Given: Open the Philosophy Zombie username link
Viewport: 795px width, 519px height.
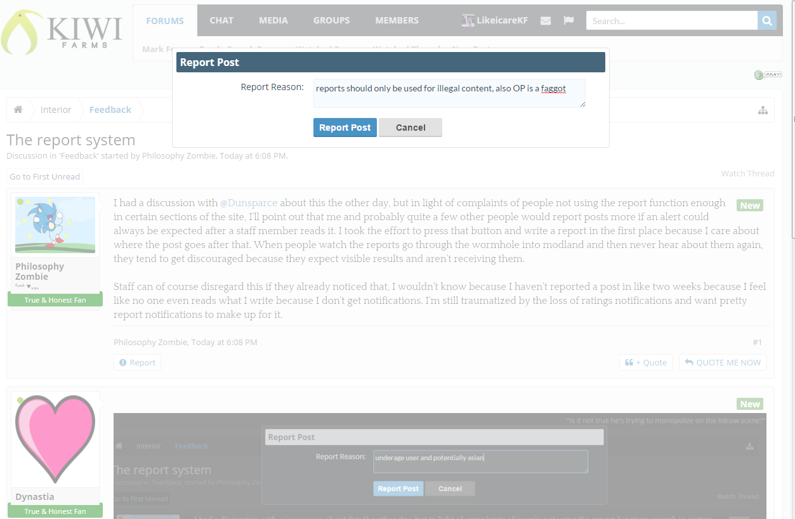Looking at the screenshot, I should (x=40, y=272).
